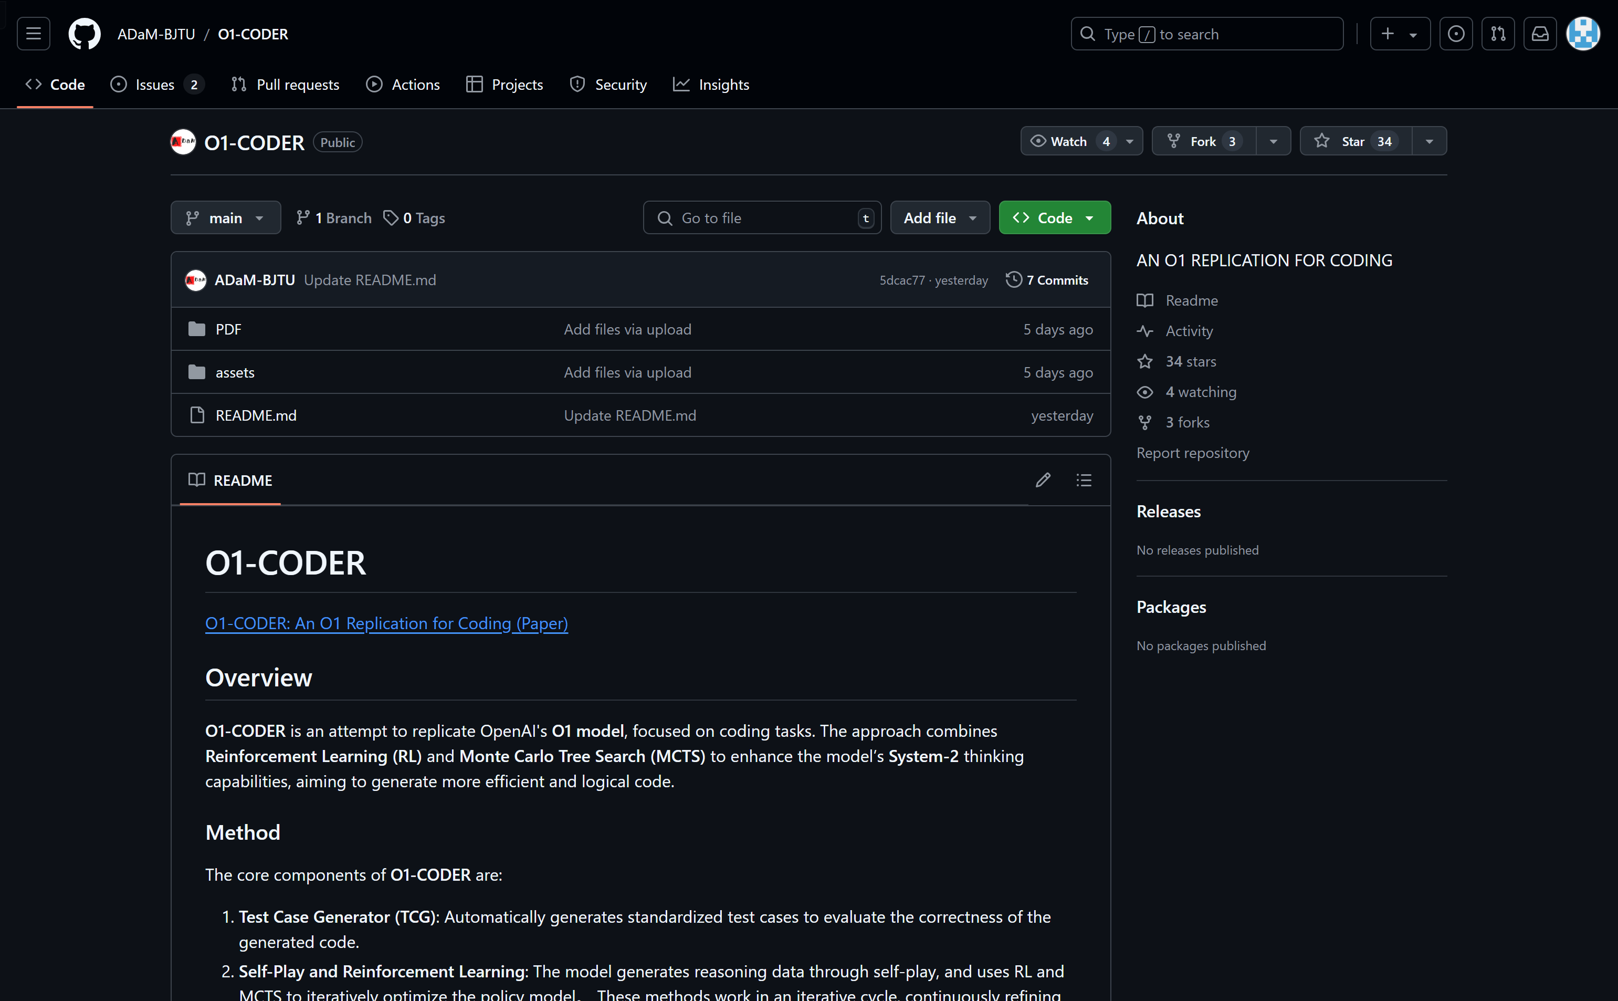
Task: Open the Actions tab
Action: click(403, 85)
